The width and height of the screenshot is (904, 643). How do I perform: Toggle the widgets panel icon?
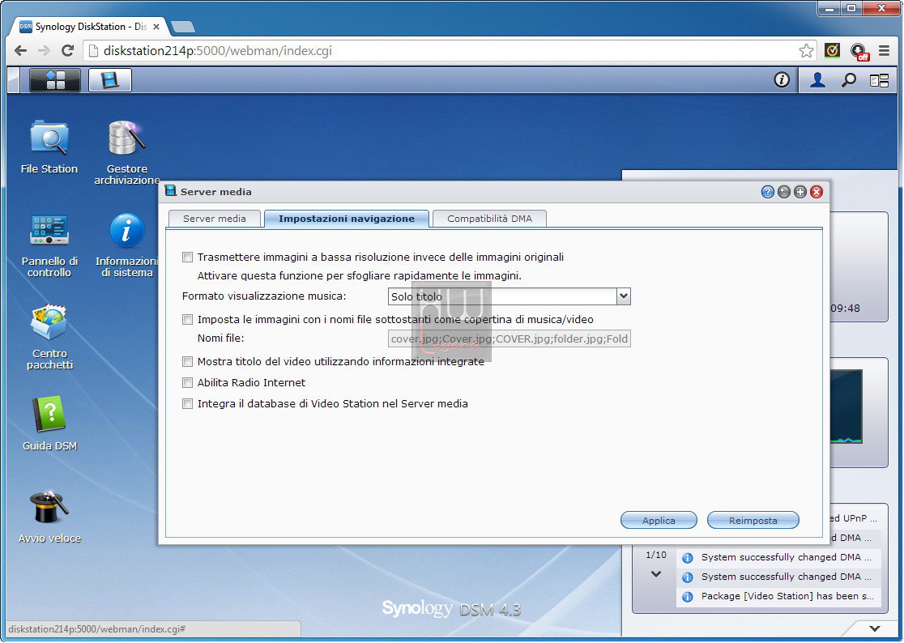pyautogui.click(x=879, y=81)
